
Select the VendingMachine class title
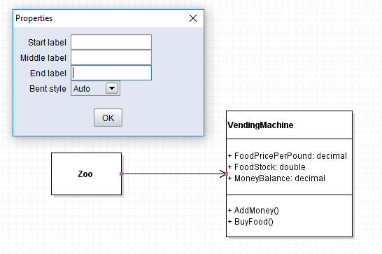[260, 125]
